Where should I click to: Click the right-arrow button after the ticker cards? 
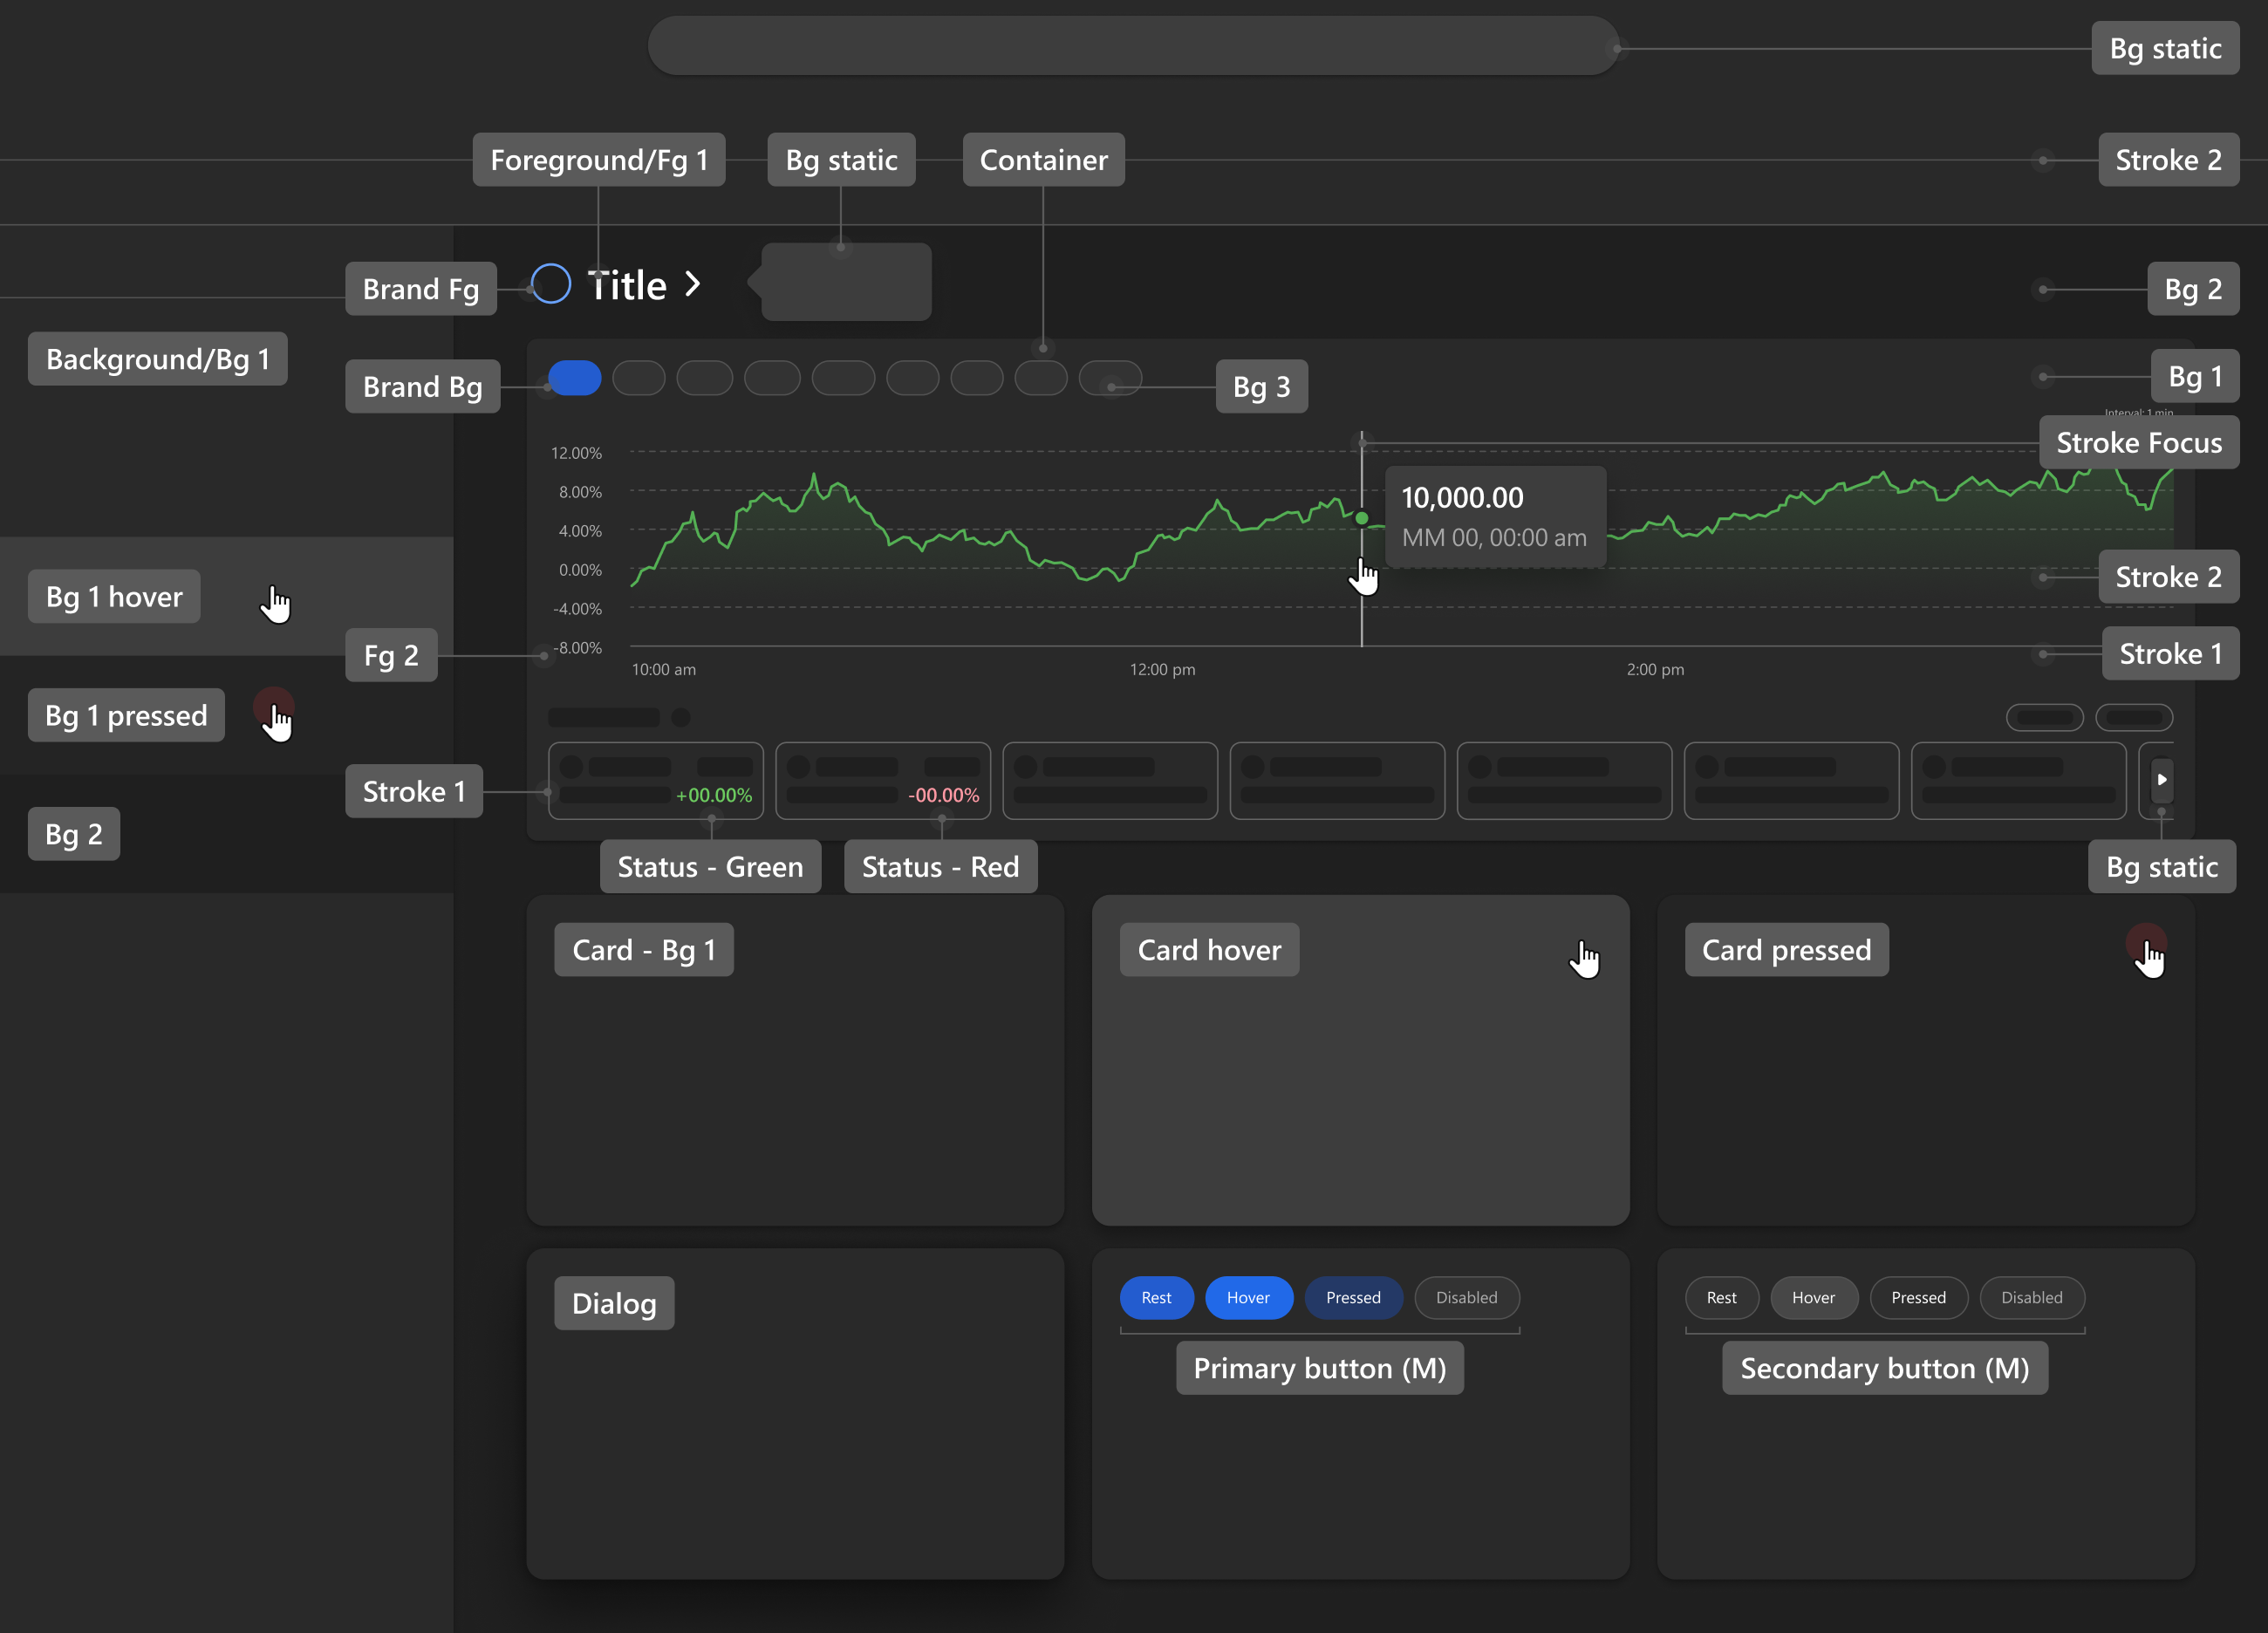(2161, 780)
